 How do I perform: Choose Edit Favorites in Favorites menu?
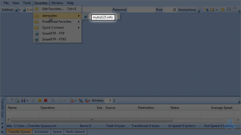point(57,9)
